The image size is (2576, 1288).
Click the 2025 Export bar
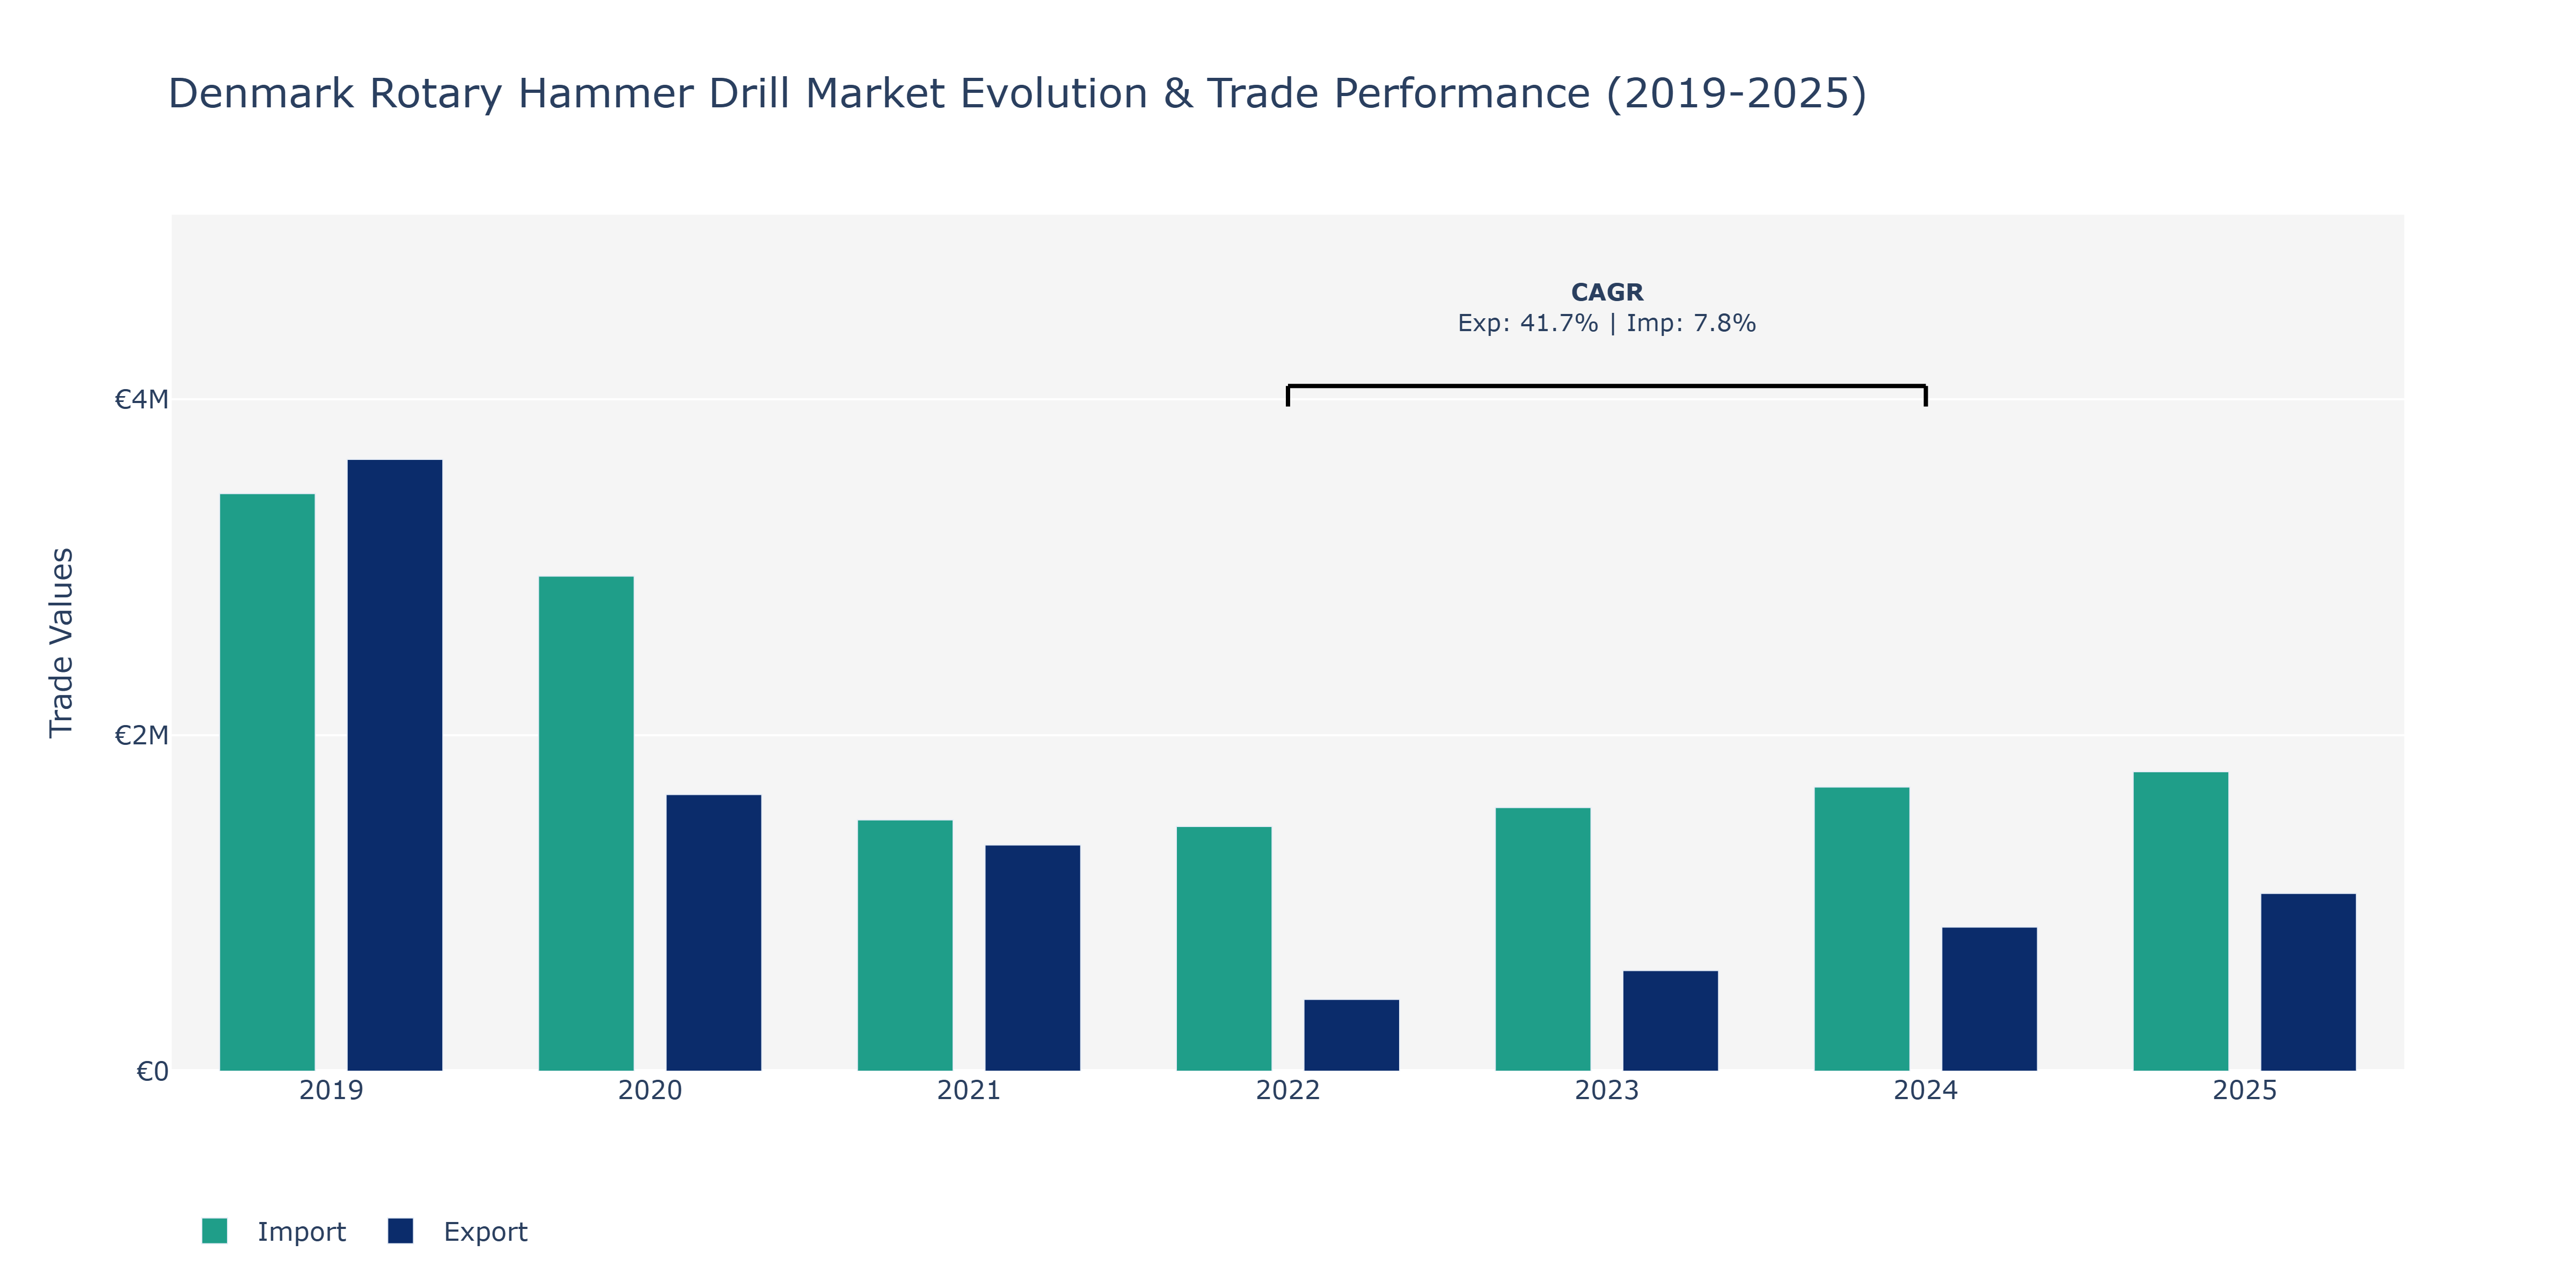tap(2309, 982)
